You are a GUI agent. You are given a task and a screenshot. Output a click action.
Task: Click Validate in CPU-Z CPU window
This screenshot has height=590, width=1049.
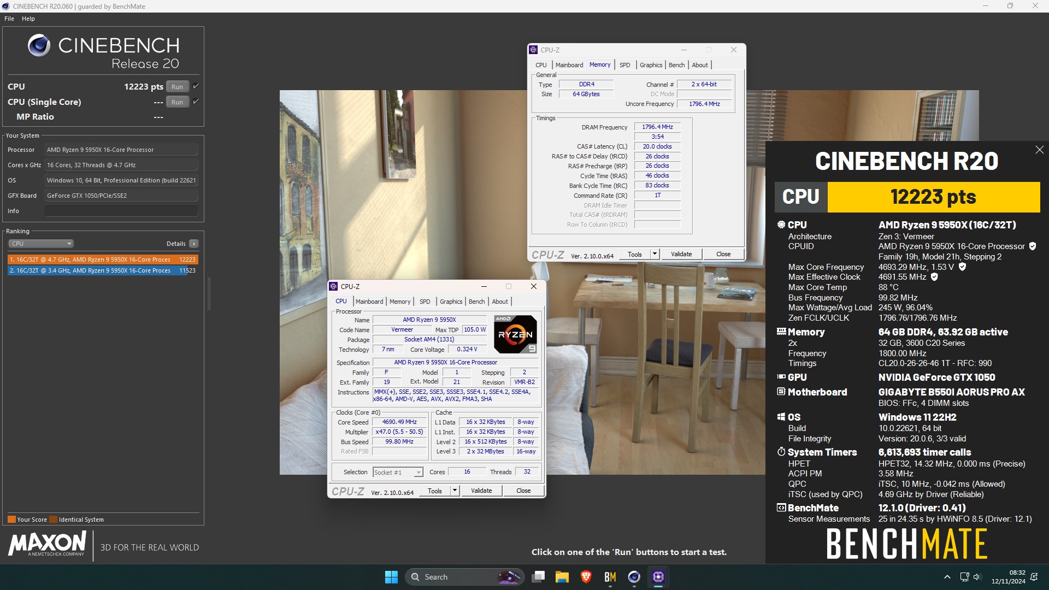tap(481, 491)
